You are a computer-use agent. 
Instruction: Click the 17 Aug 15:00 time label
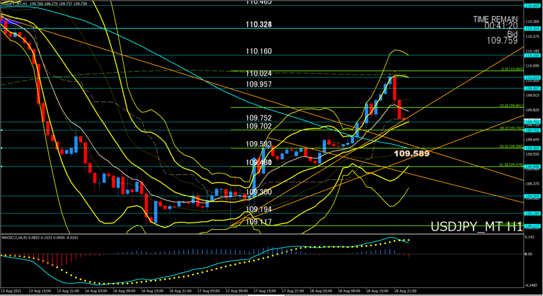point(265,291)
